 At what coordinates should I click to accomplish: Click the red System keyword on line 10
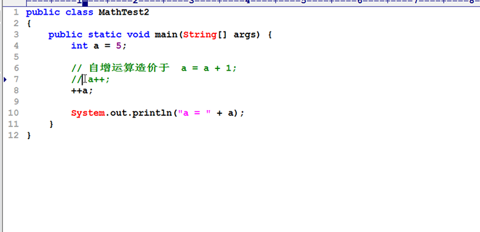(x=88, y=113)
